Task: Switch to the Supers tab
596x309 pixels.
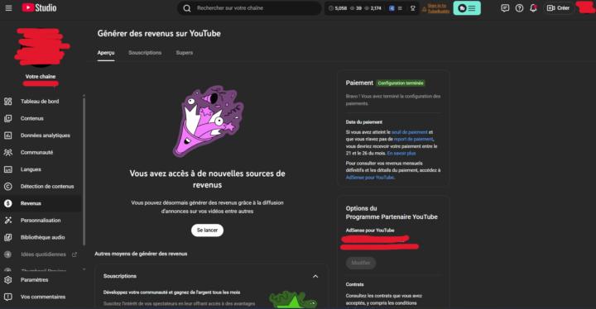Action: click(185, 53)
